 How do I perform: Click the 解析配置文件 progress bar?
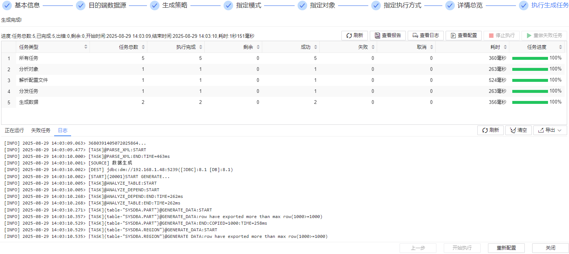coord(530,80)
